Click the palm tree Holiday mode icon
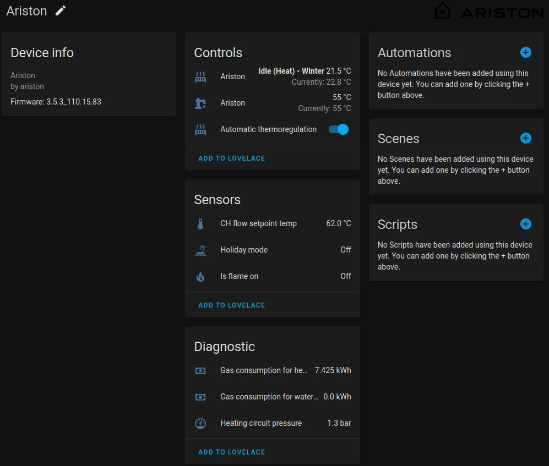This screenshot has width=549, height=466. [200, 250]
